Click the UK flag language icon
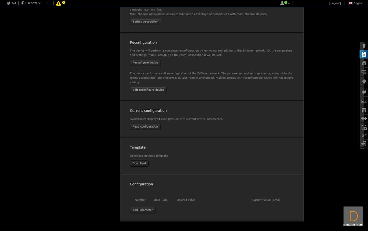The height and width of the screenshot is (231, 368). tap(350, 3)
